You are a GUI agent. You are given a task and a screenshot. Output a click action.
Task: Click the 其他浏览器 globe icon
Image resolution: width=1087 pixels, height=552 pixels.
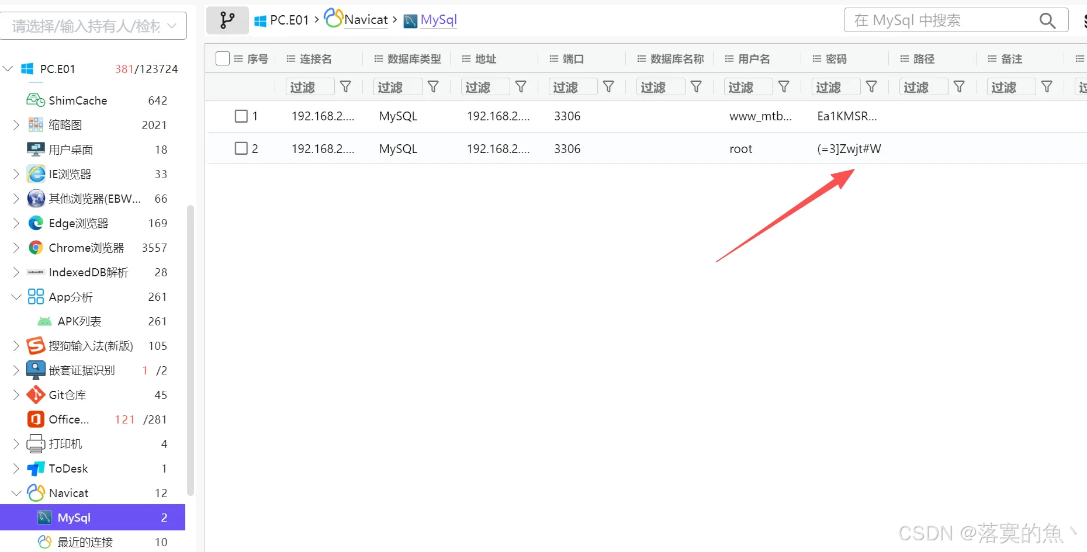pos(36,199)
